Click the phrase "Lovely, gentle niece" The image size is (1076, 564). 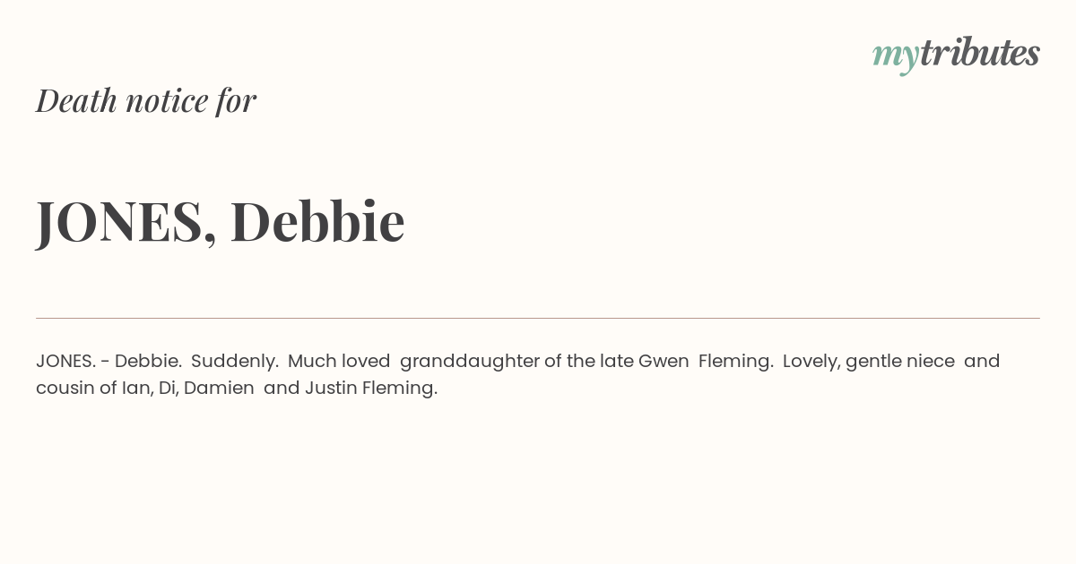coord(869,362)
